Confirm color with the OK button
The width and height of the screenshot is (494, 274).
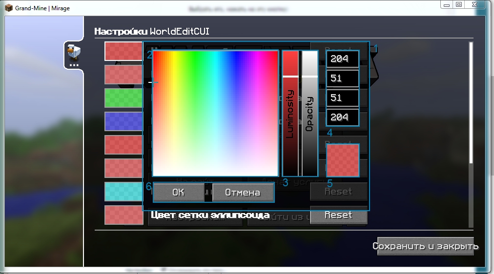pos(178,192)
